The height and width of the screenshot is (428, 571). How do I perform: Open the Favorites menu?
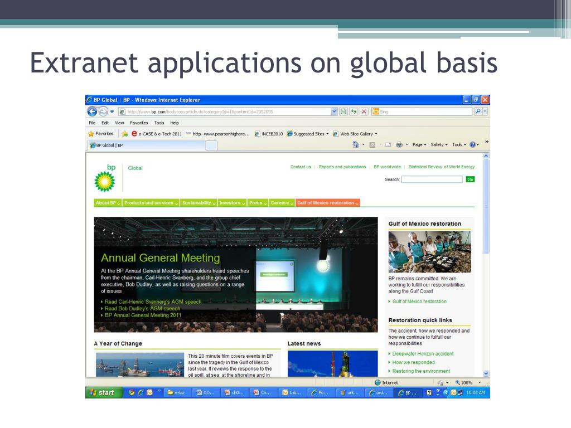(x=139, y=123)
